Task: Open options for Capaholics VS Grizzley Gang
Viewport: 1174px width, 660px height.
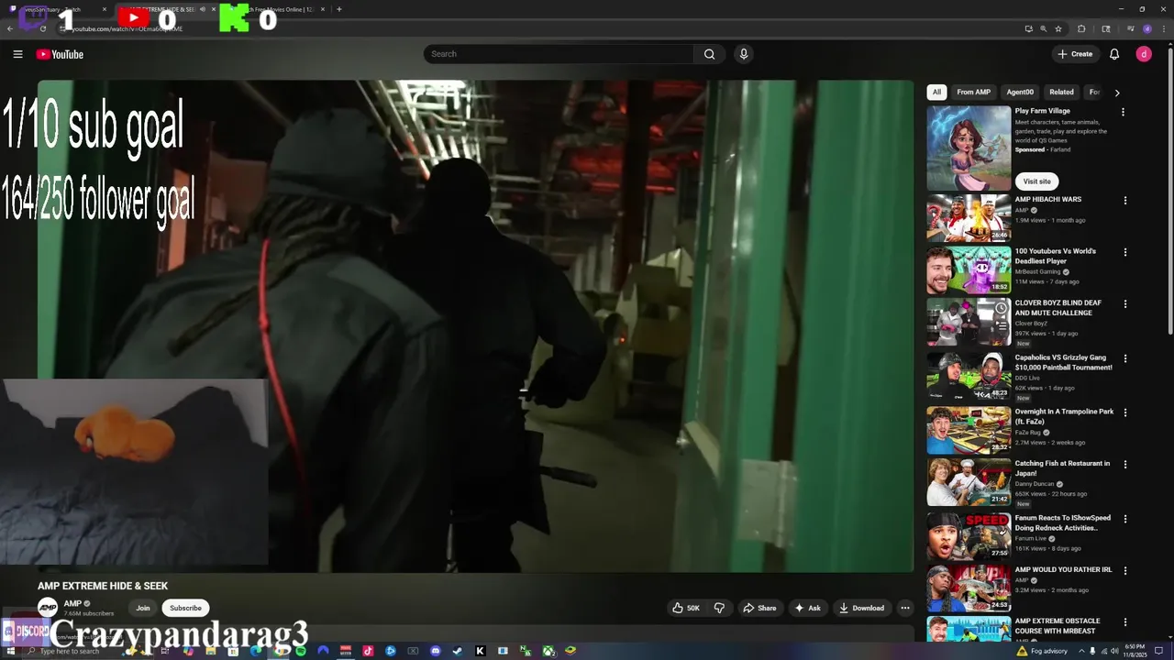Action: pyautogui.click(x=1125, y=358)
